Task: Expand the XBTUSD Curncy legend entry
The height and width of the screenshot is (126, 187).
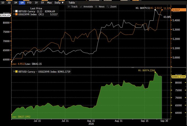Action: (x=14, y=11)
